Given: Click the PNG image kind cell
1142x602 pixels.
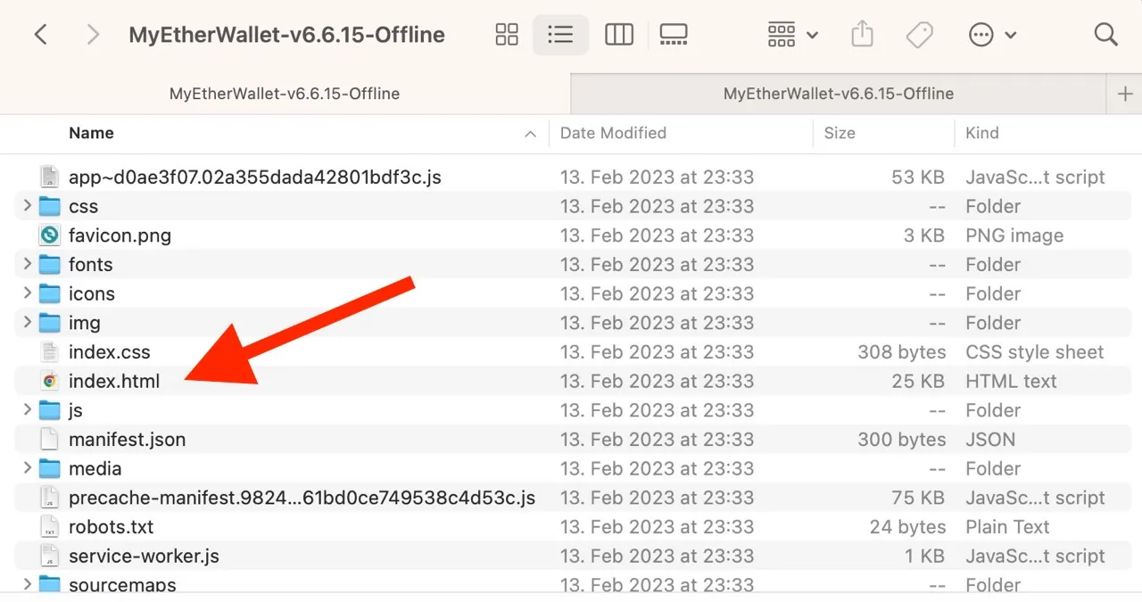Looking at the screenshot, I should [x=1014, y=235].
